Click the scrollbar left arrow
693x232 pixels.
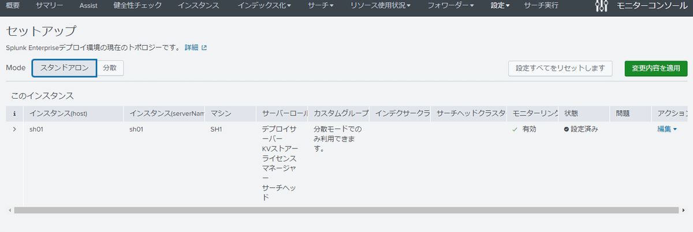(x=9, y=210)
